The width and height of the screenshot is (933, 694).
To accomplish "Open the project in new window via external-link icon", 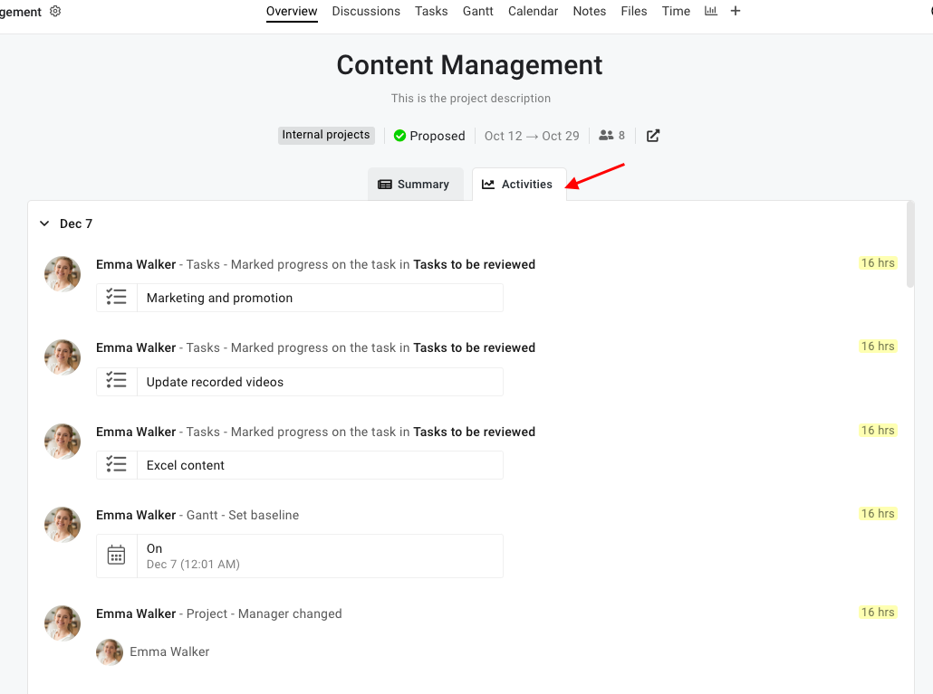I will pos(653,135).
